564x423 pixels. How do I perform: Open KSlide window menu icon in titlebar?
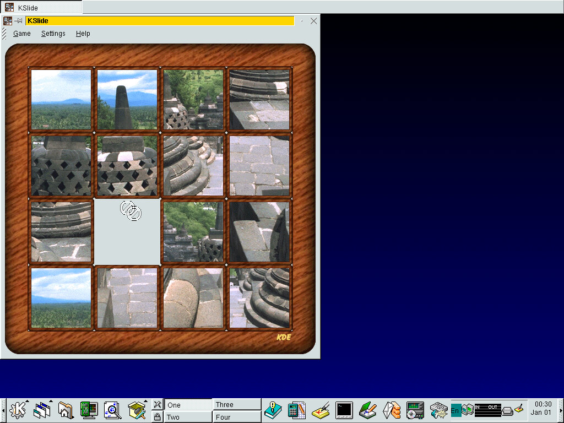pyautogui.click(x=8, y=21)
